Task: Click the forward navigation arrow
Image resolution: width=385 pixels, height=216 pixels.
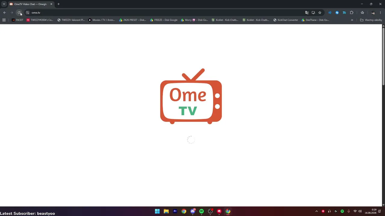Action: click(x=12, y=13)
